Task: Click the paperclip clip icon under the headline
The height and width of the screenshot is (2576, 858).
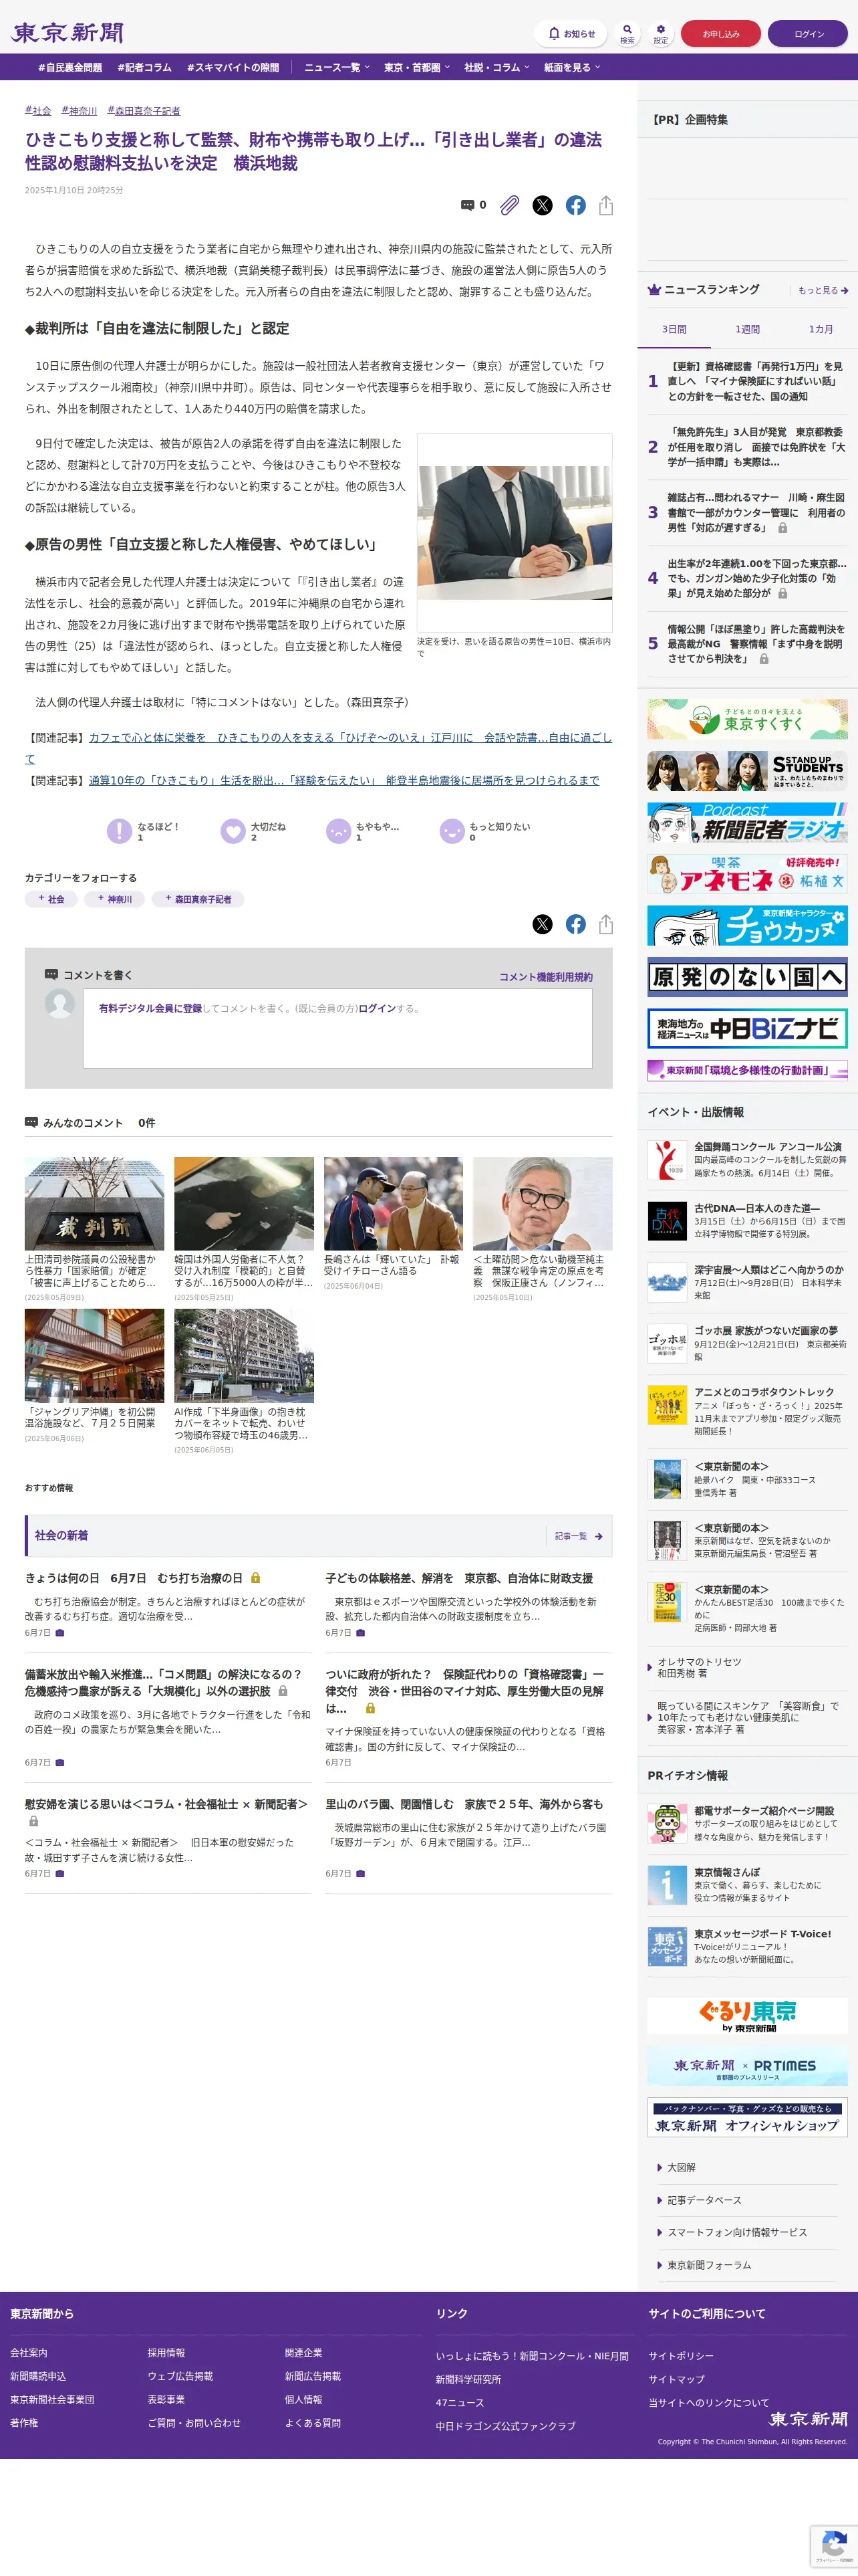Action: [509, 205]
